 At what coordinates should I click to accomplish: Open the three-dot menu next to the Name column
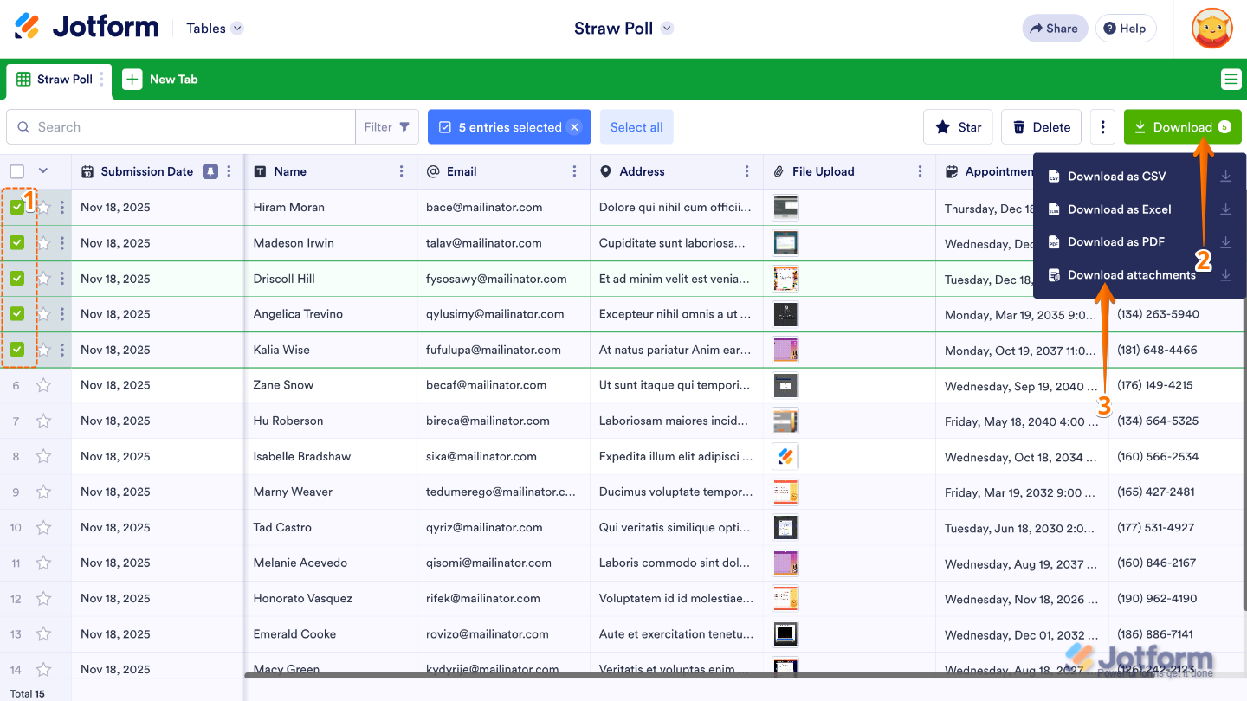[401, 171]
